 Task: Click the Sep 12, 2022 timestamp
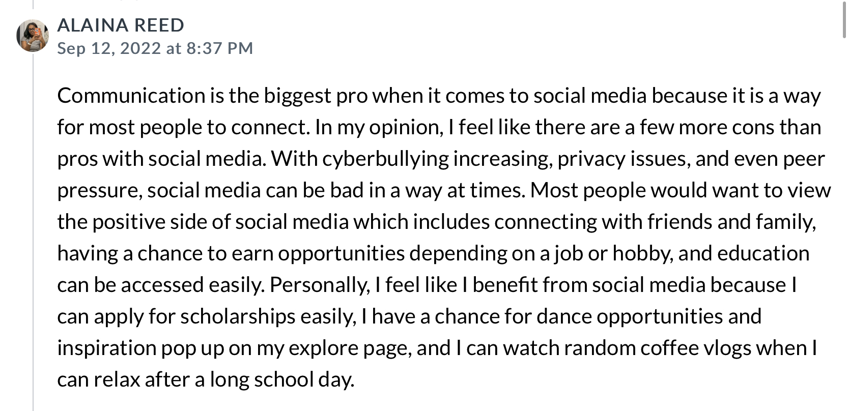coord(155,48)
